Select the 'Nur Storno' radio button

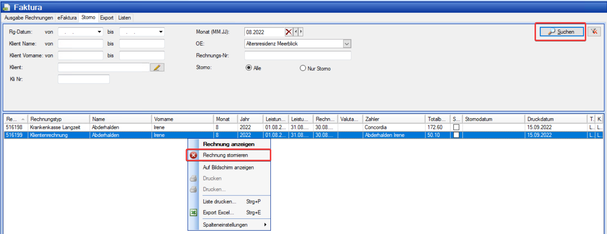(303, 68)
